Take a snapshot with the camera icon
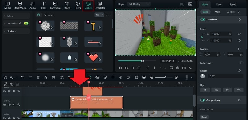 (178, 68)
